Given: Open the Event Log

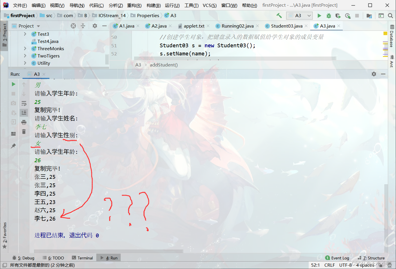Looking at the screenshot, I should [337, 258].
